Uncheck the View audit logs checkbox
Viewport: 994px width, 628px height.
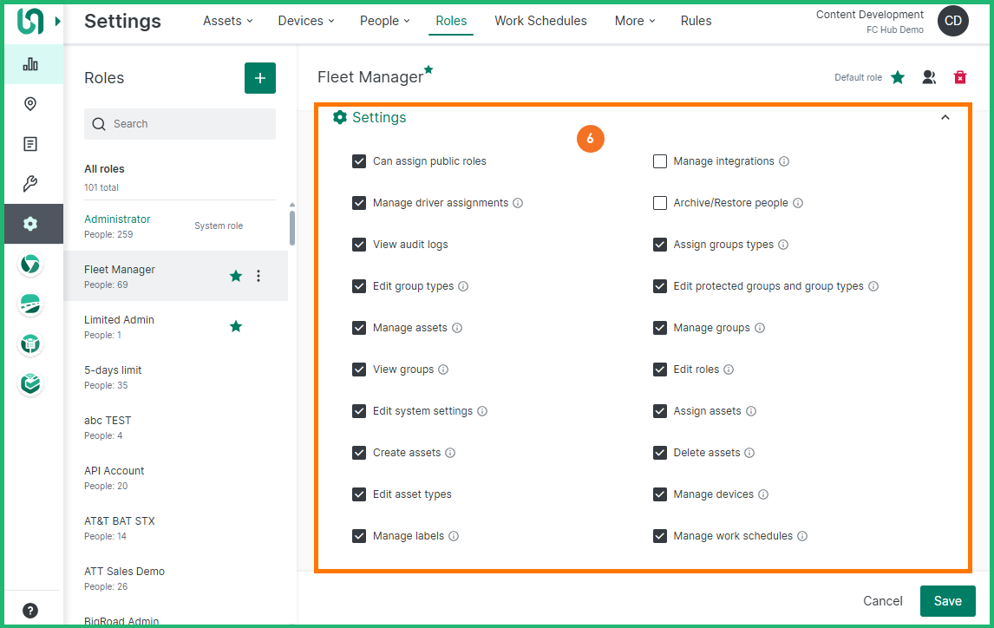coord(359,245)
